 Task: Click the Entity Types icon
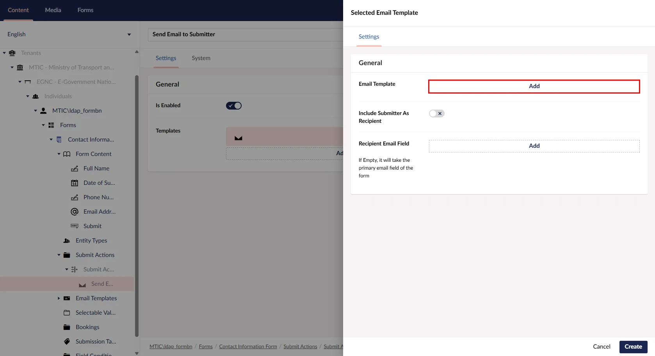67,241
